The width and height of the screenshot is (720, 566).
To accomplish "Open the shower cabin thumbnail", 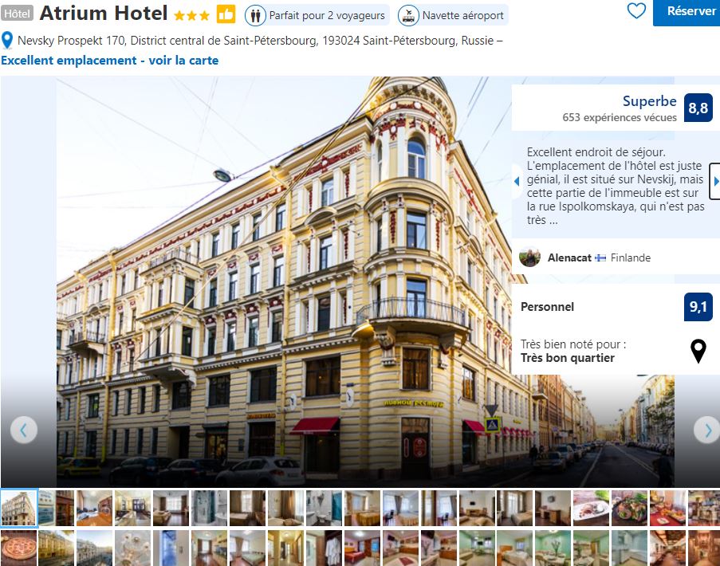I will pyautogui.click(x=210, y=508).
